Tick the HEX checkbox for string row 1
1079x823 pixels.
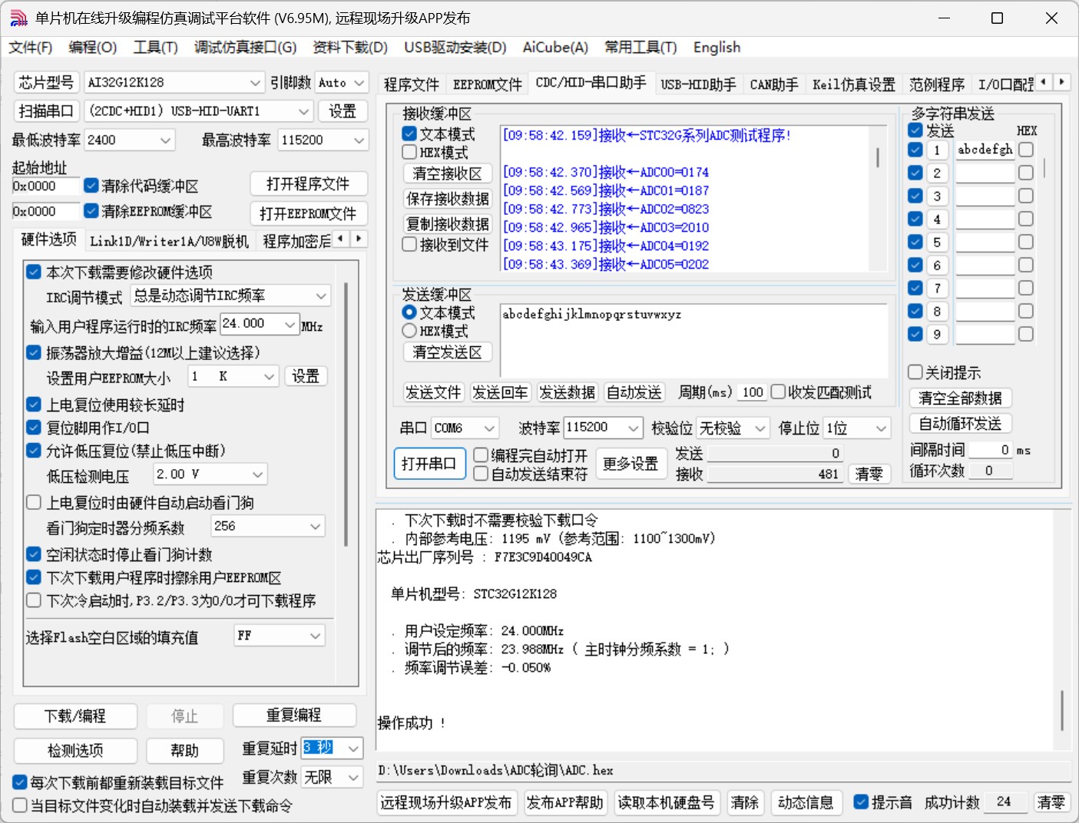(x=1026, y=150)
